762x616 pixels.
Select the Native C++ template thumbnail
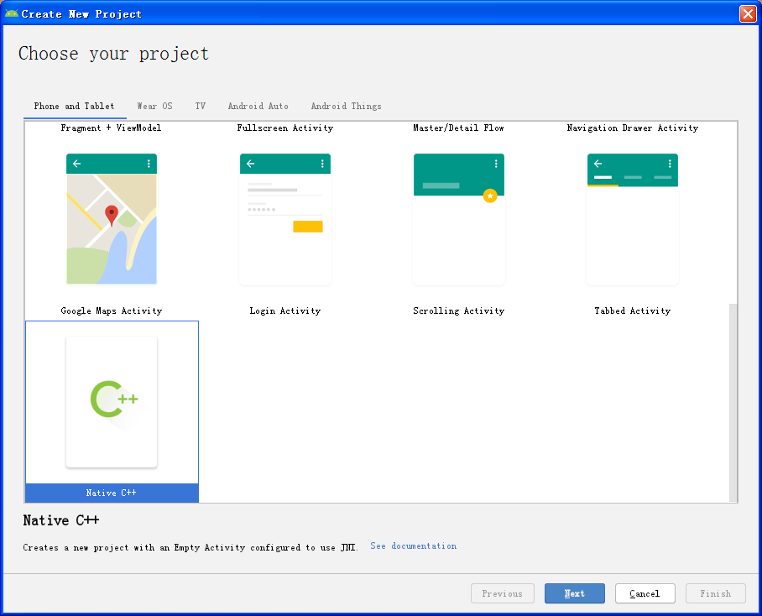pyautogui.click(x=112, y=402)
